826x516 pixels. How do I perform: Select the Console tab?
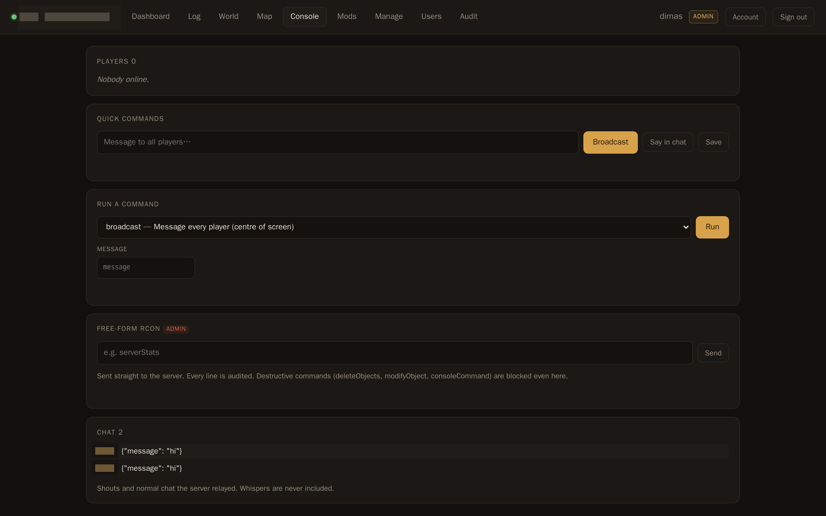[x=305, y=17]
